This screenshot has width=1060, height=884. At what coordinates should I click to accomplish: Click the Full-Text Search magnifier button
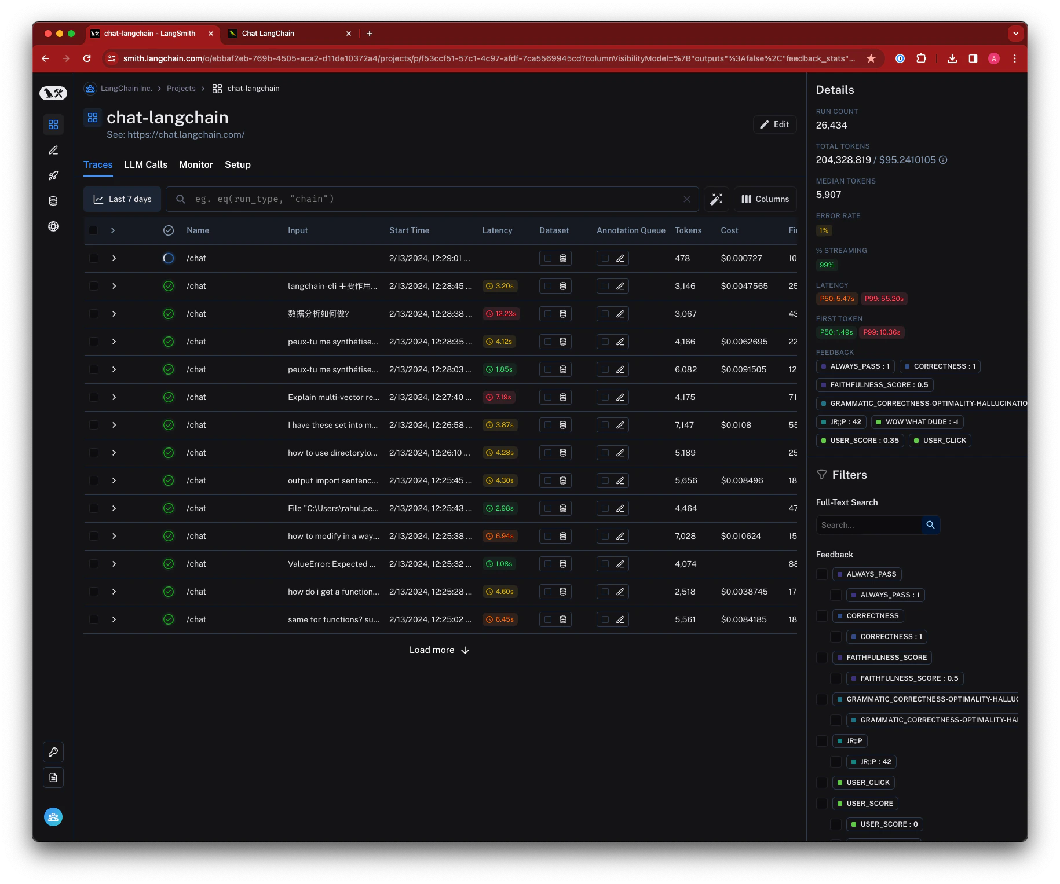click(x=930, y=525)
